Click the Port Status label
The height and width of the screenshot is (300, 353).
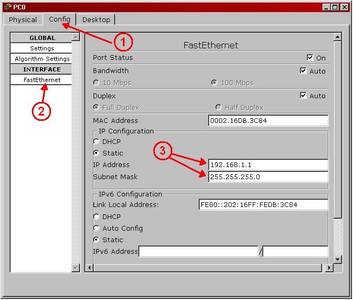coord(113,58)
